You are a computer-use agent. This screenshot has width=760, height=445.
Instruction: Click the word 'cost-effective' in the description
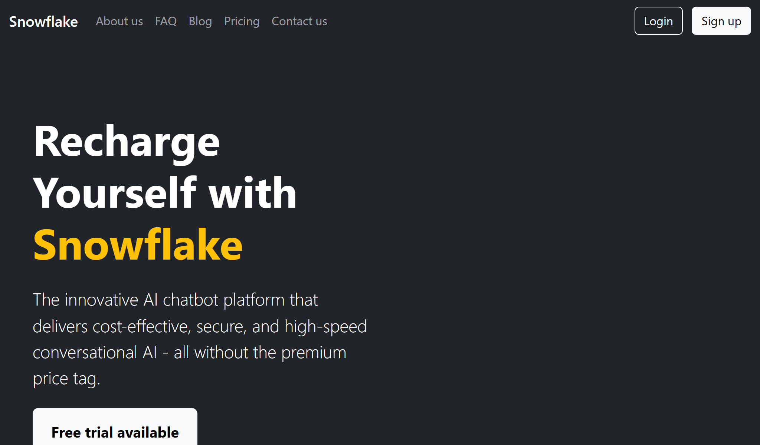(141, 327)
